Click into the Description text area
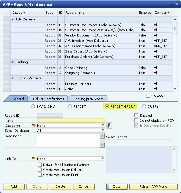 click(x=68, y=140)
